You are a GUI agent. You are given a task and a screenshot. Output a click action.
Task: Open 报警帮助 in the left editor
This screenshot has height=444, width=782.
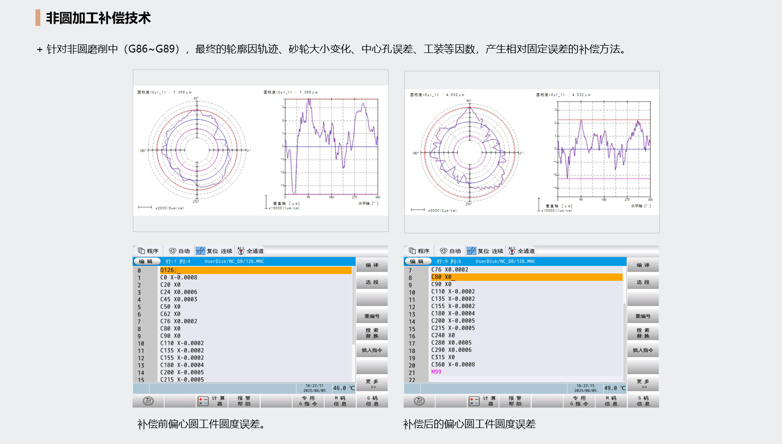pyautogui.click(x=244, y=401)
